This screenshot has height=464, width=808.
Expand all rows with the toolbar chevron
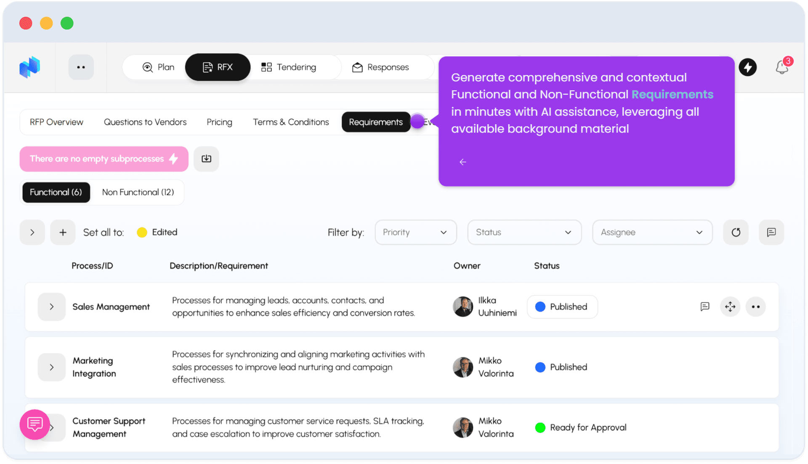pos(32,232)
